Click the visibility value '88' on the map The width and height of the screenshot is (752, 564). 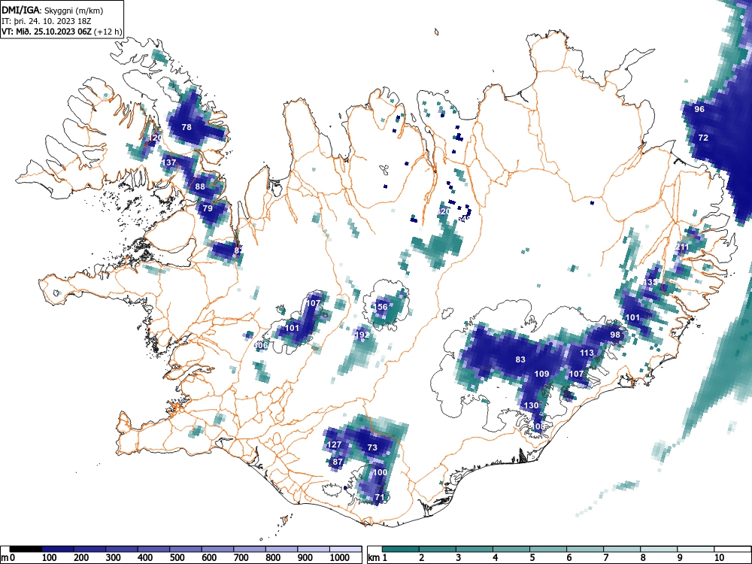point(200,186)
